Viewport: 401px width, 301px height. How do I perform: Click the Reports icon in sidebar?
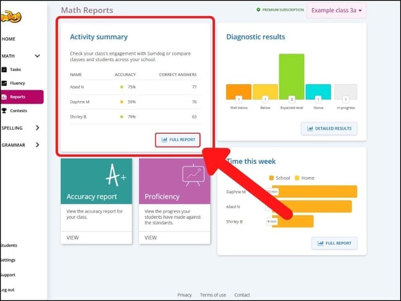click(x=4, y=97)
